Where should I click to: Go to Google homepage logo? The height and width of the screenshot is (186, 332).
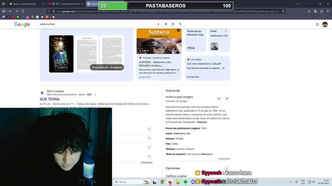(22, 24)
